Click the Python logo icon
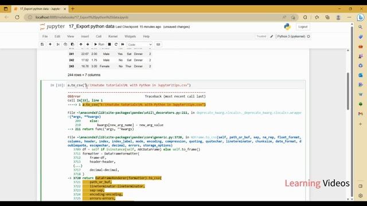Viewport: 367px width, 206px height. coord(287,27)
